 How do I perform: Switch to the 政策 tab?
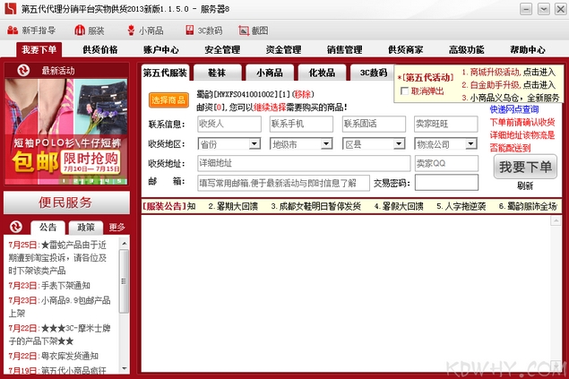point(86,228)
